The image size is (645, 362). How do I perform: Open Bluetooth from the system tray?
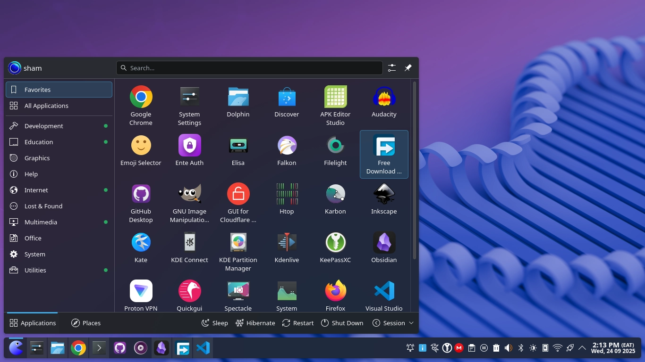(521, 348)
